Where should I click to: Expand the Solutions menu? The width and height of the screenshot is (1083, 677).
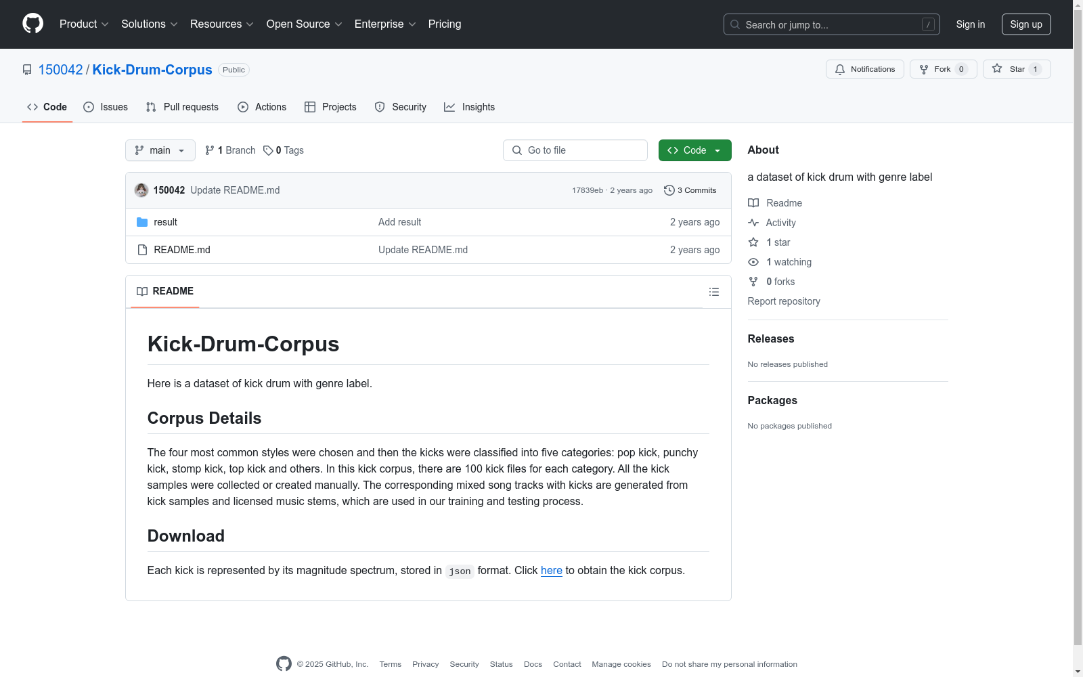(x=150, y=24)
